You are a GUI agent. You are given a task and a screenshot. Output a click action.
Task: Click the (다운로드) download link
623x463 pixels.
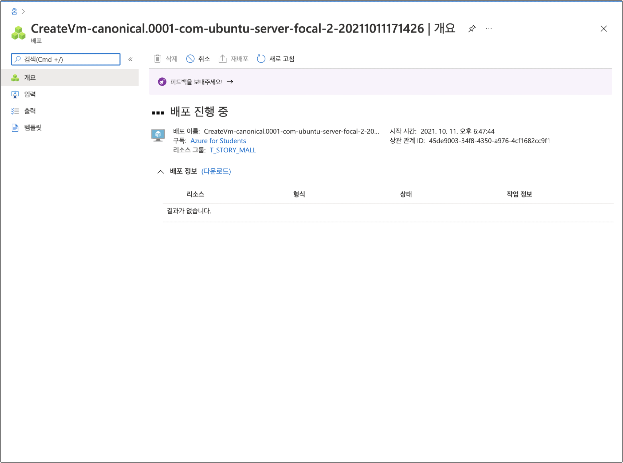click(216, 171)
